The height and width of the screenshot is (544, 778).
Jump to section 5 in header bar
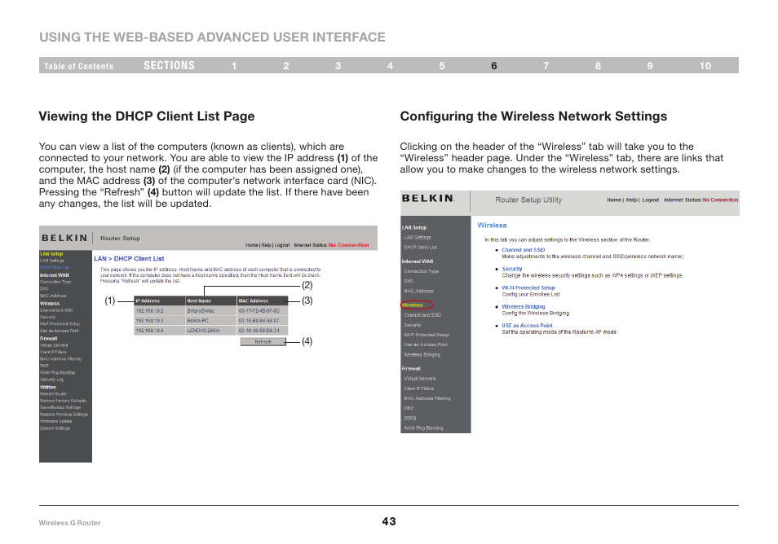(442, 66)
